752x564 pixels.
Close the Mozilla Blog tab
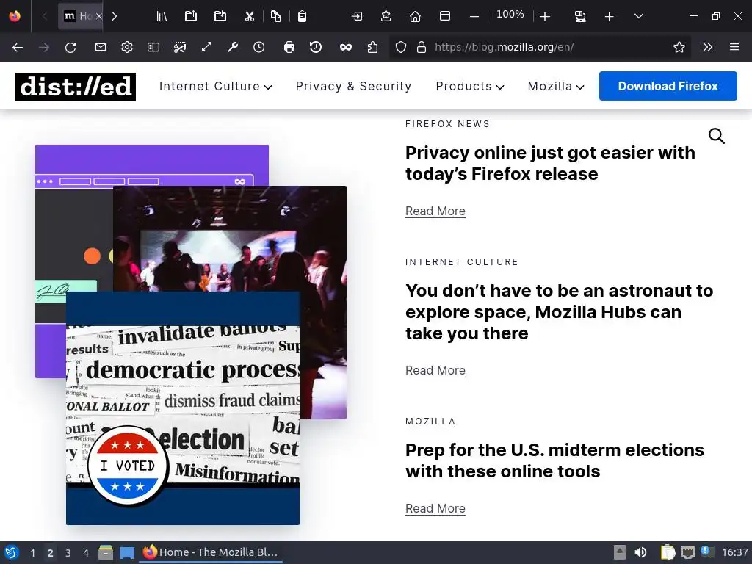(99, 16)
